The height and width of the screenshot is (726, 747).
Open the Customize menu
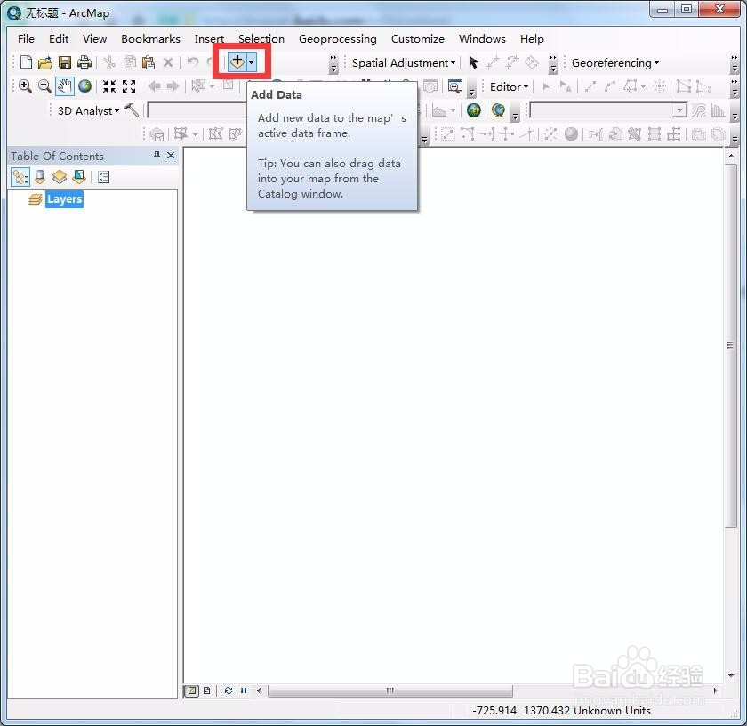coord(417,38)
